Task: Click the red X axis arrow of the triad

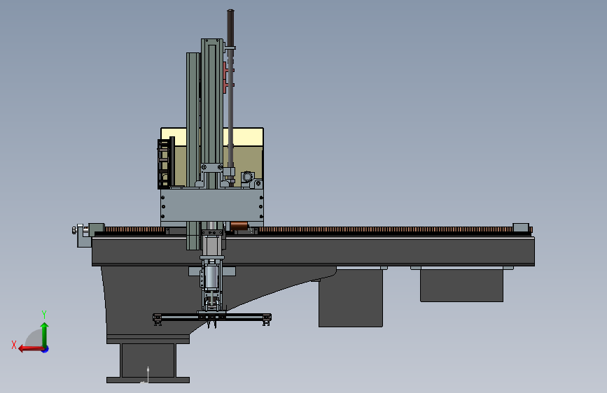Action: [30, 349]
